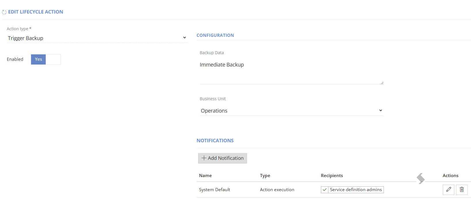This screenshot has height=203, width=471.
Task: Click the Backup Data resize handle
Action: click(382, 83)
